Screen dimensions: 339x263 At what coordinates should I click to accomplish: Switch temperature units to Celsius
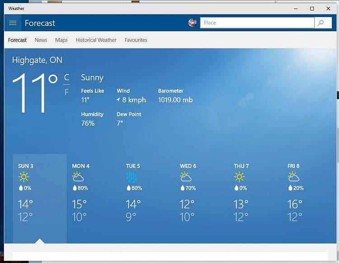(x=66, y=77)
